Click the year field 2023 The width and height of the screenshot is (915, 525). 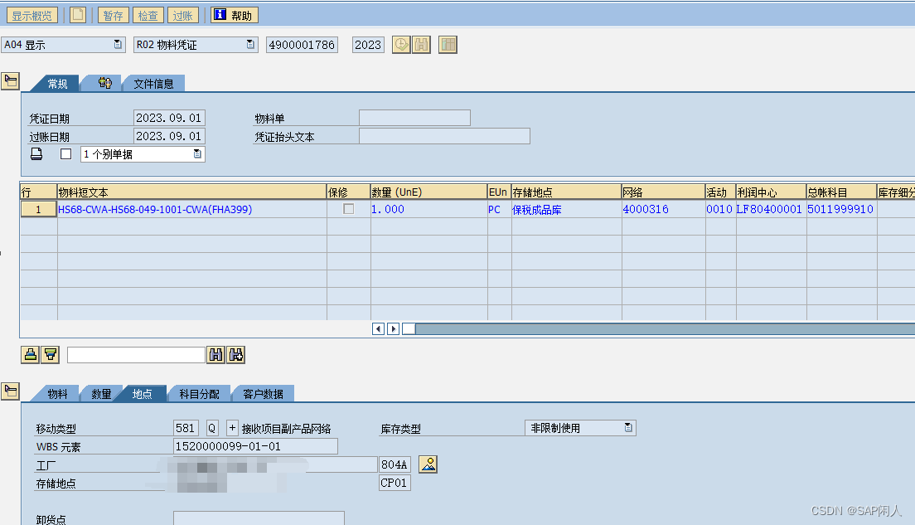(x=368, y=45)
